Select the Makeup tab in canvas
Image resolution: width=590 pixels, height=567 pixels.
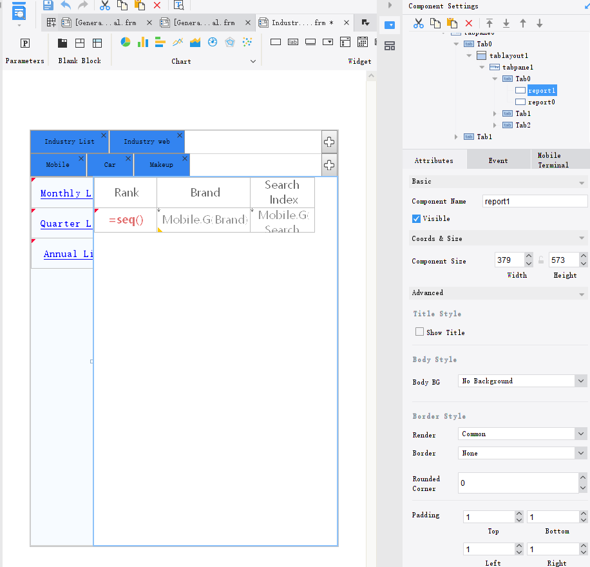(x=162, y=164)
